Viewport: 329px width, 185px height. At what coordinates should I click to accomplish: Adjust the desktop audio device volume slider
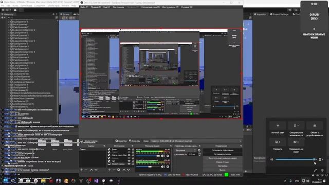(148, 166)
